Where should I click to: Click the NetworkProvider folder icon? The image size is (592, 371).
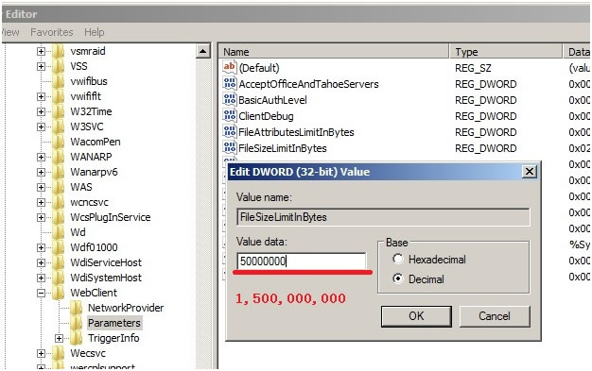click(x=77, y=308)
